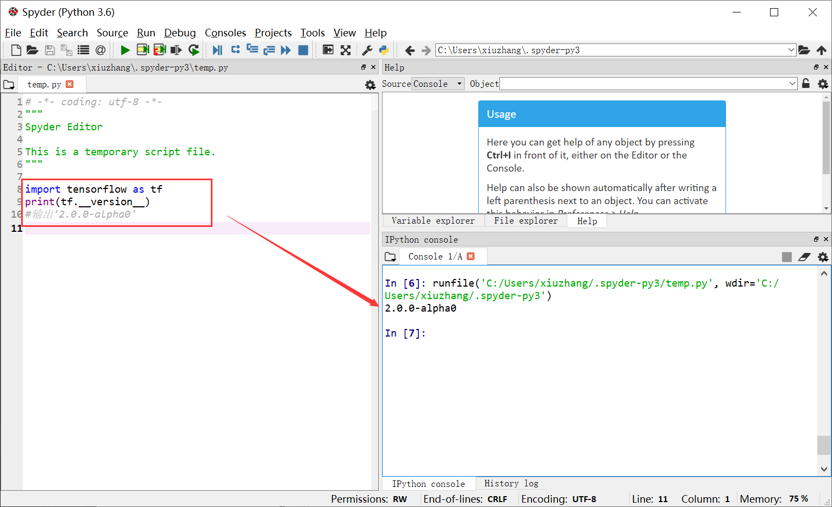This screenshot has width=832, height=507.
Task: Open the Search menu
Action: pos(72,33)
